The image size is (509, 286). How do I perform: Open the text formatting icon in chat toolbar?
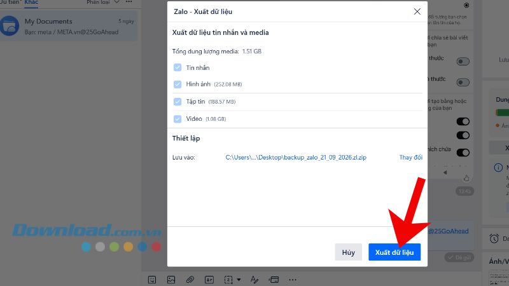click(254, 280)
